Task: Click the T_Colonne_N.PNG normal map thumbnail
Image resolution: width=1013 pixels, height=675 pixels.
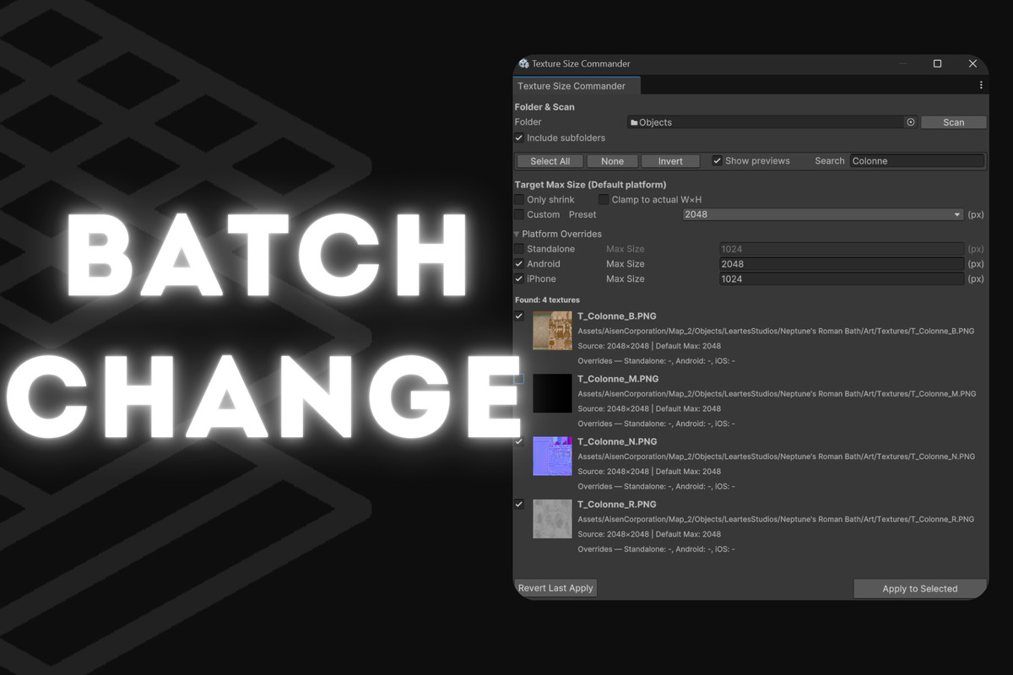Action: click(x=552, y=456)
